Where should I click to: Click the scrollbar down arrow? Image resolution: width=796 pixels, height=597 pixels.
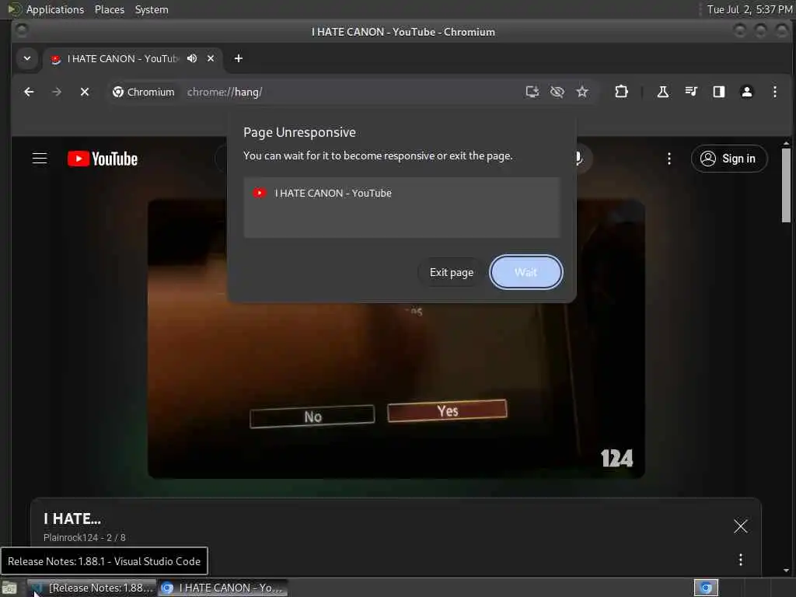(x=787, y=571)
